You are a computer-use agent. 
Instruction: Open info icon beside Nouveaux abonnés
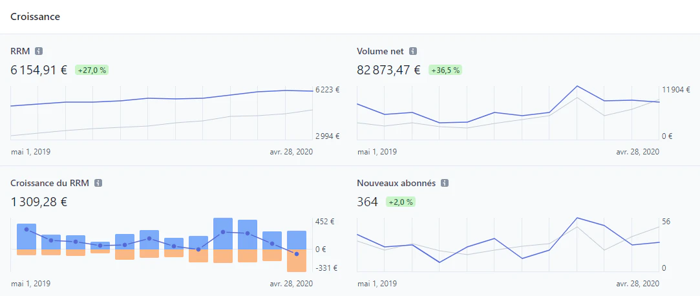click(445, 183)
